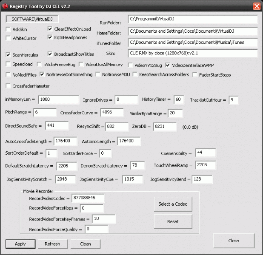Edit the DirectSoundSafe value
Image resolution: width=263 pixels, height=255 pixels.
tap(57, 125)
